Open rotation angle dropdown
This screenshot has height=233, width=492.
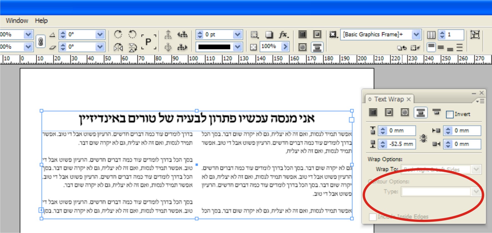coord(100,34)
